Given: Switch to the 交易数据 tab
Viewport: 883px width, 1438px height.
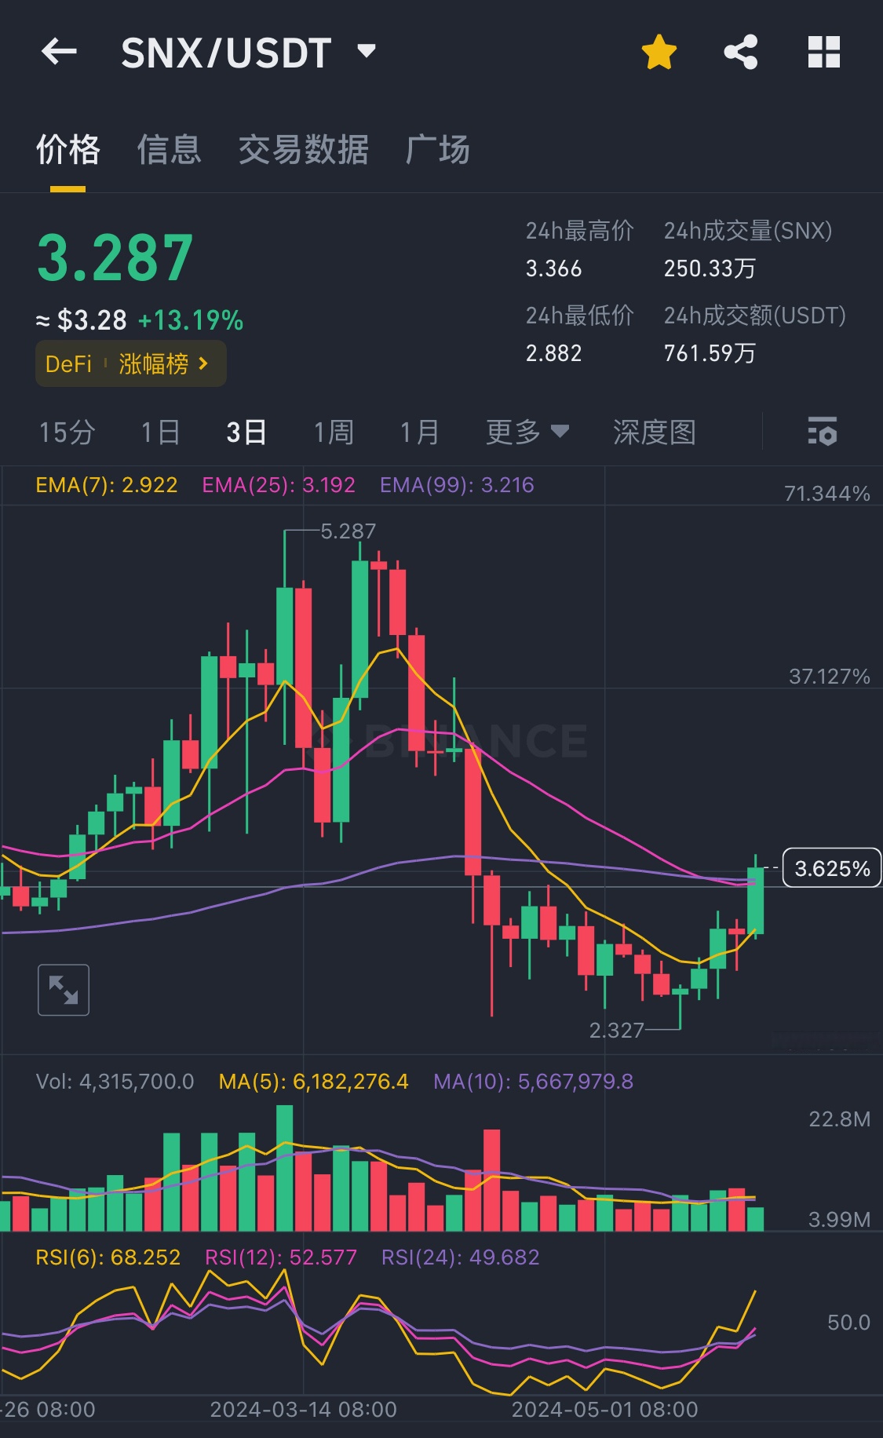Looking at the screenshot, I should (303, 149).
